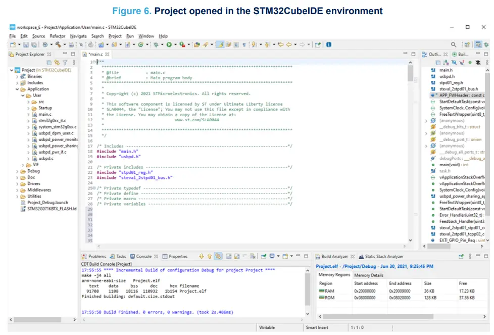Click the editor vertical scrollbar thumb
This screenshot has height=335, width=494.
[x=411, y=73]
